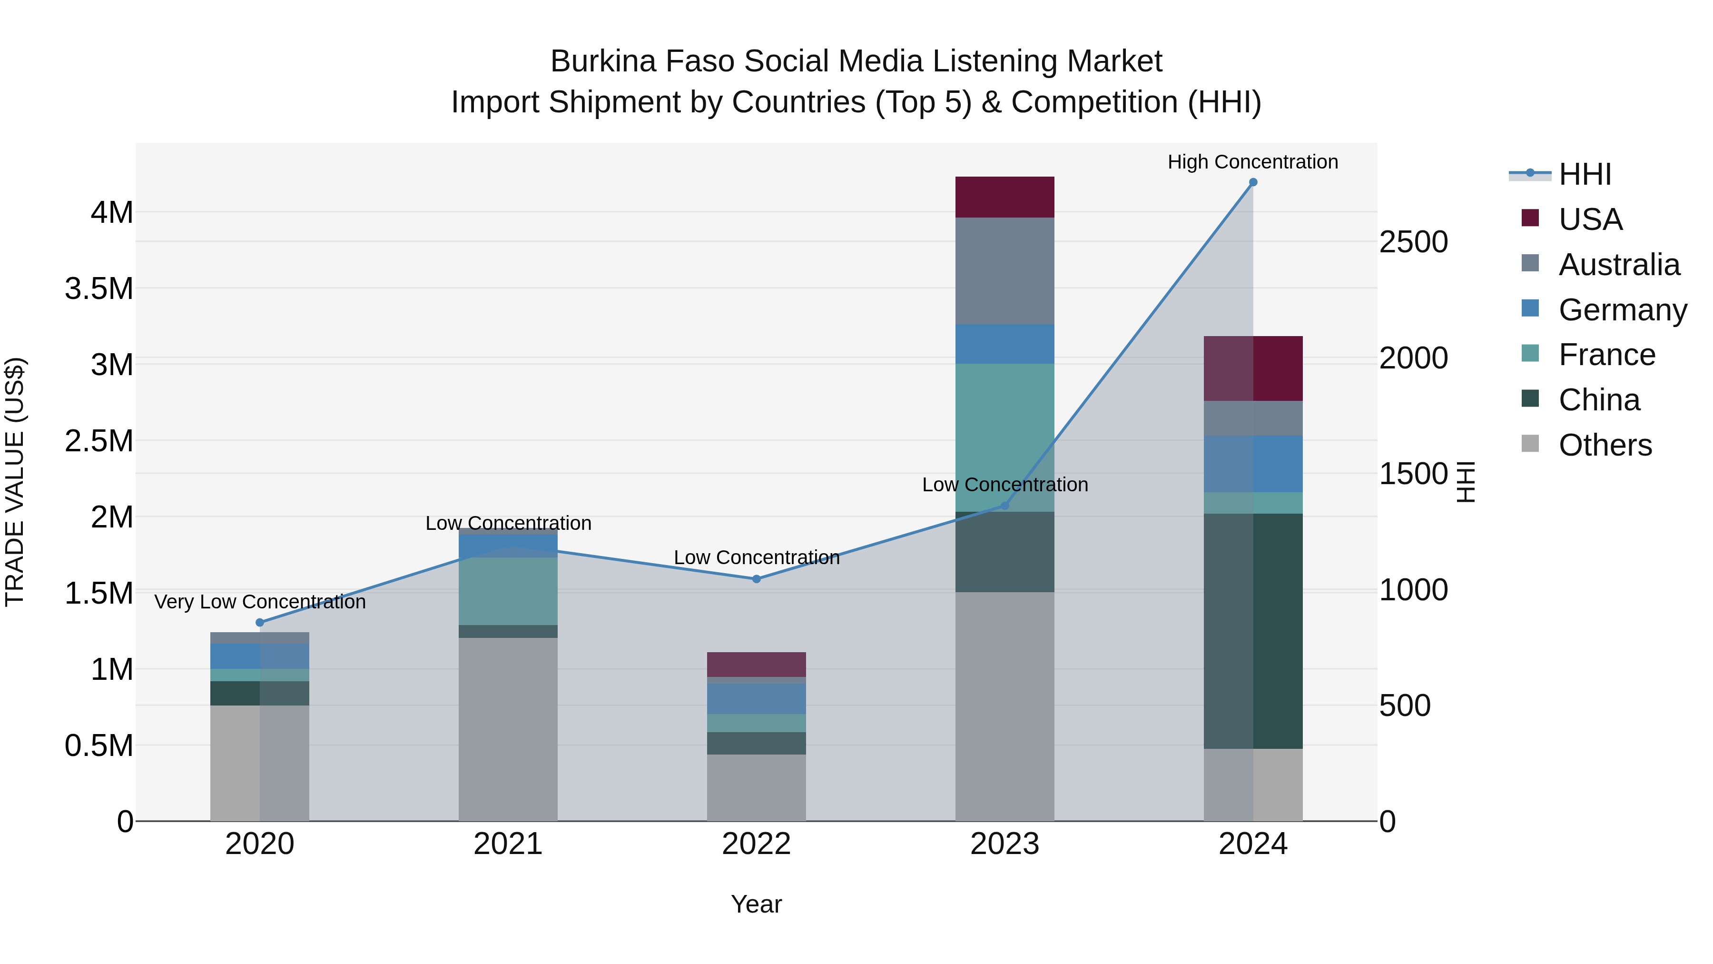Click the Australia slate legend swatch
This screenshot has width=1713, height=964.
tap(1530, 263)
